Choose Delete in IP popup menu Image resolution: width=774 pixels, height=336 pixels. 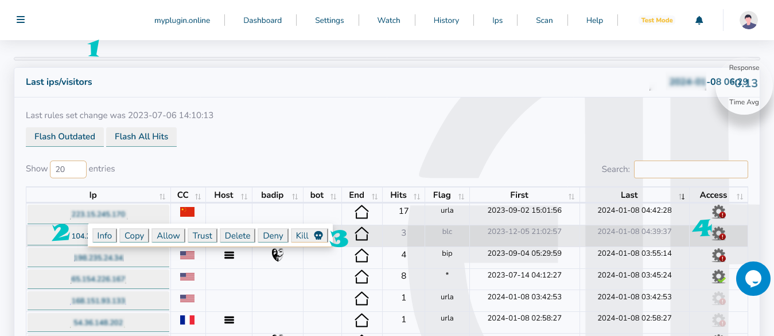(238, 236)
